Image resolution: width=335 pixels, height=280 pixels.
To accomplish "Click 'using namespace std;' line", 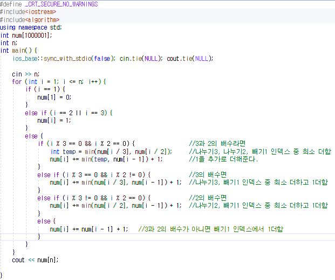I will [31, 27].
